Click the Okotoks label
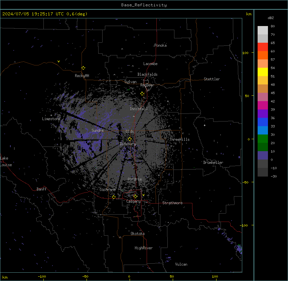This screenshot has height=281, width=288. point(138,234)
